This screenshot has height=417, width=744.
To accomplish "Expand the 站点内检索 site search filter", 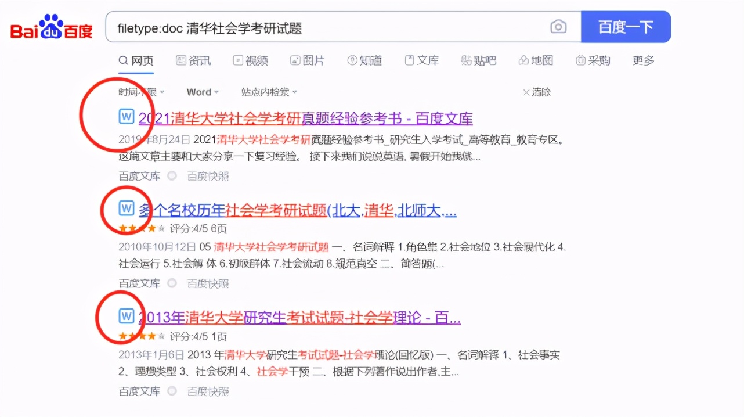I will (x=269, y=92).
